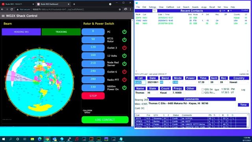Open taskbar search
The image size is (252, 142).
11,139
